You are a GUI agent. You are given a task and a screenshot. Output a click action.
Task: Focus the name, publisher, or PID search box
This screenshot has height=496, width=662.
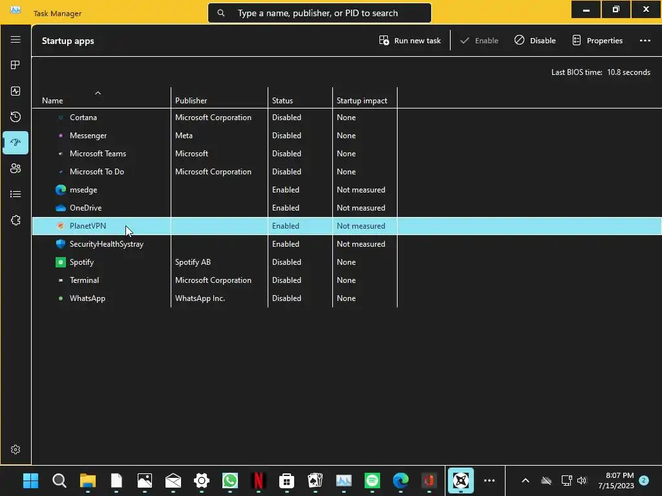319,13
